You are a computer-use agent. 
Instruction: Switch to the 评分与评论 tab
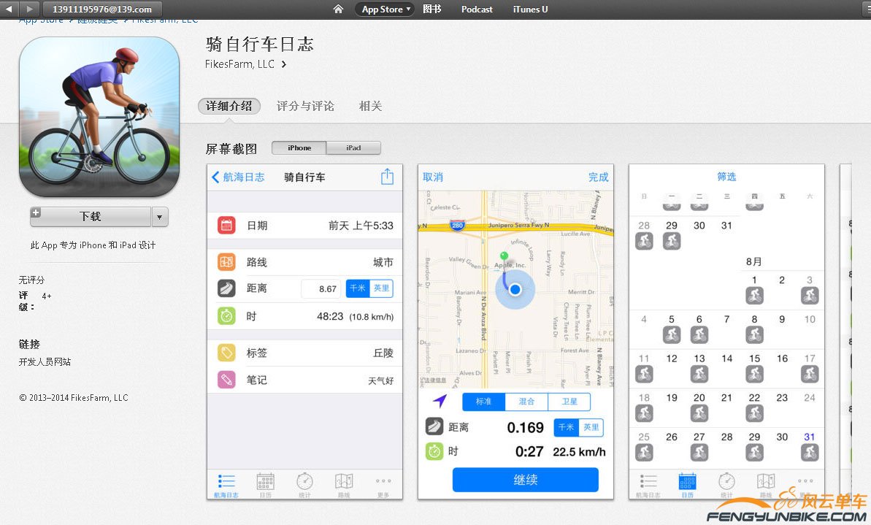coord(305,106)
